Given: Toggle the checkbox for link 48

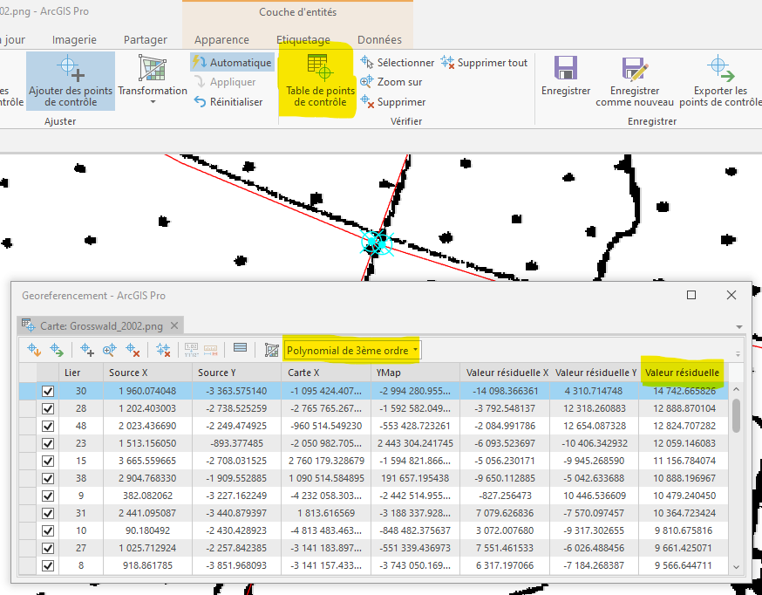Looking at the screenshot, I should pyautogui.click(x=48, y=427).
